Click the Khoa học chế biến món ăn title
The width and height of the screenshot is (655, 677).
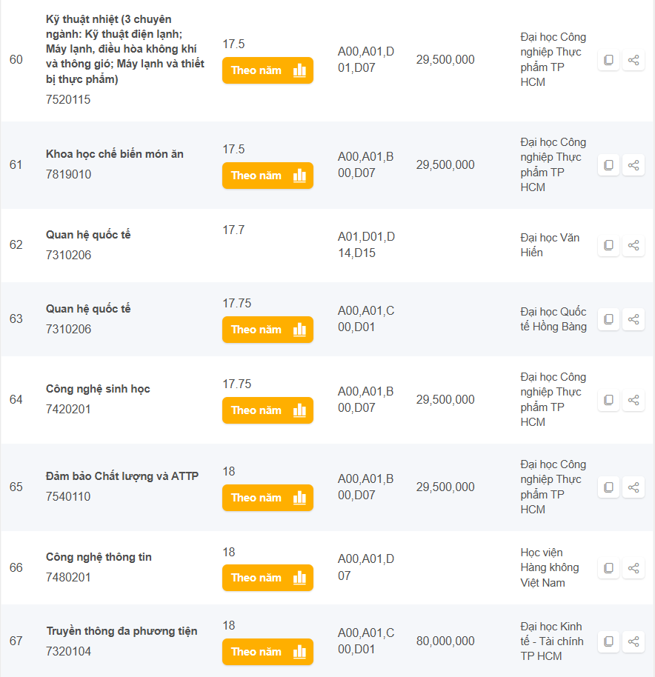115,154
